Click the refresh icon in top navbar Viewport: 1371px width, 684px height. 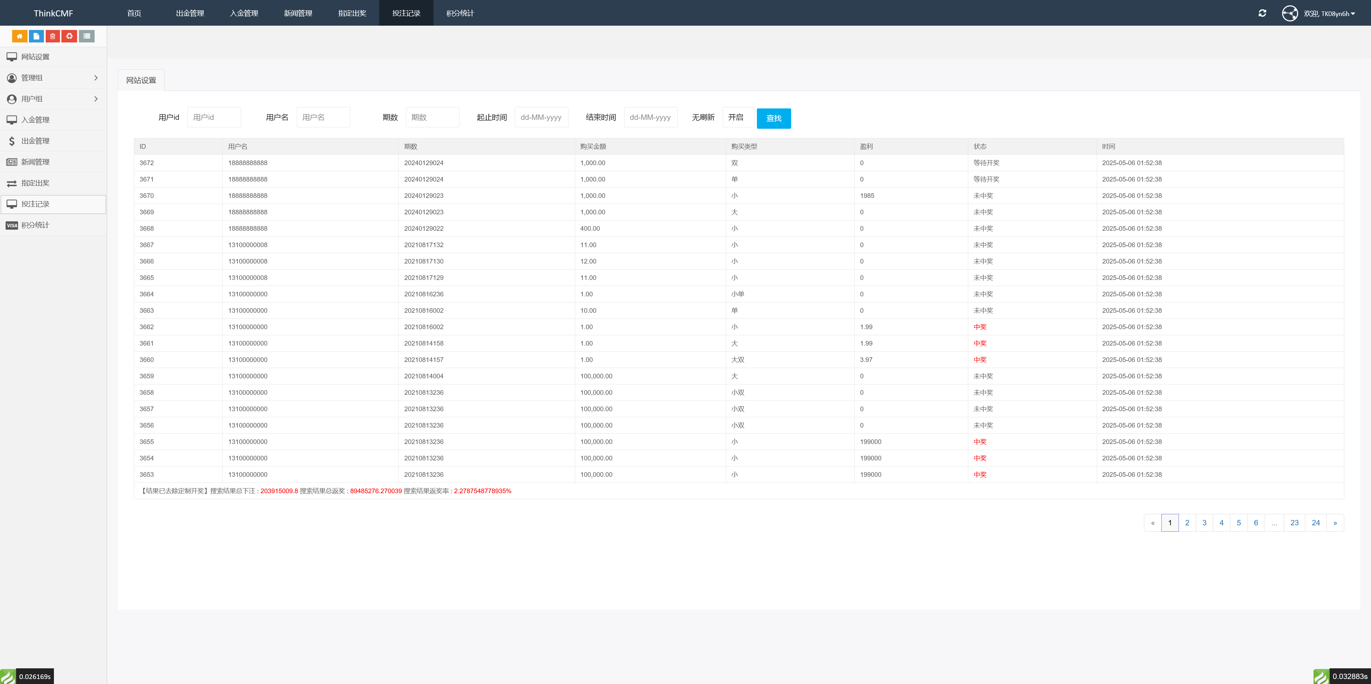(1262, 13)
